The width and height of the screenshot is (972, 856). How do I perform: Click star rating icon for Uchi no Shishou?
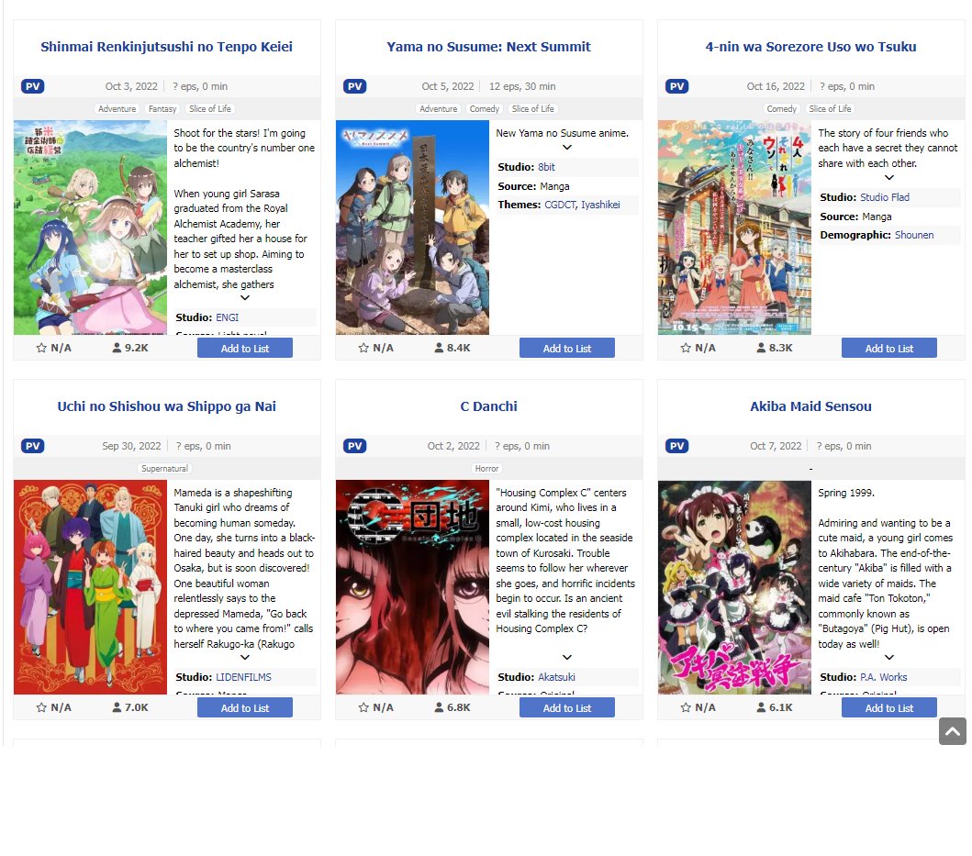click(x=41, y=707)
